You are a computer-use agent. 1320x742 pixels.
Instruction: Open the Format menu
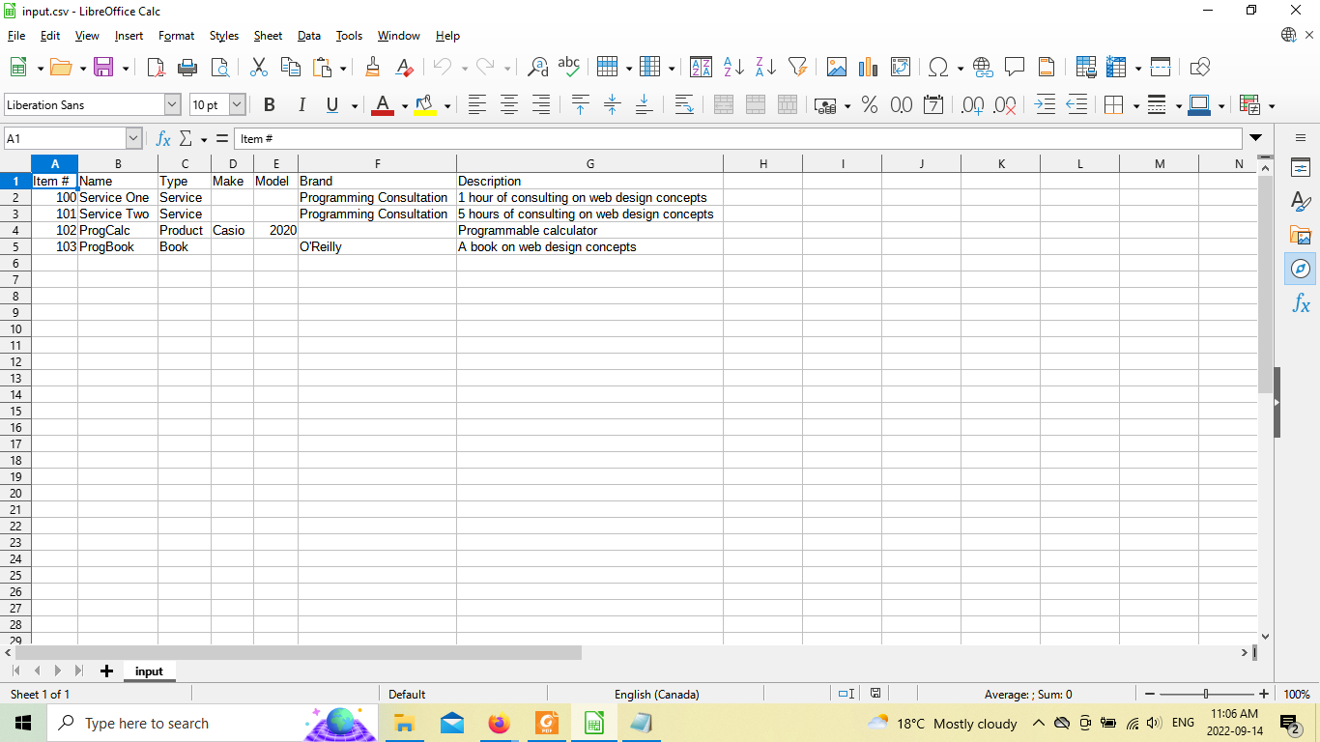(176, 36)
